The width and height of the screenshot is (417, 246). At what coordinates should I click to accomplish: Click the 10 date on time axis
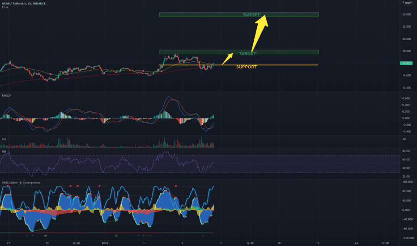point(279,243)
